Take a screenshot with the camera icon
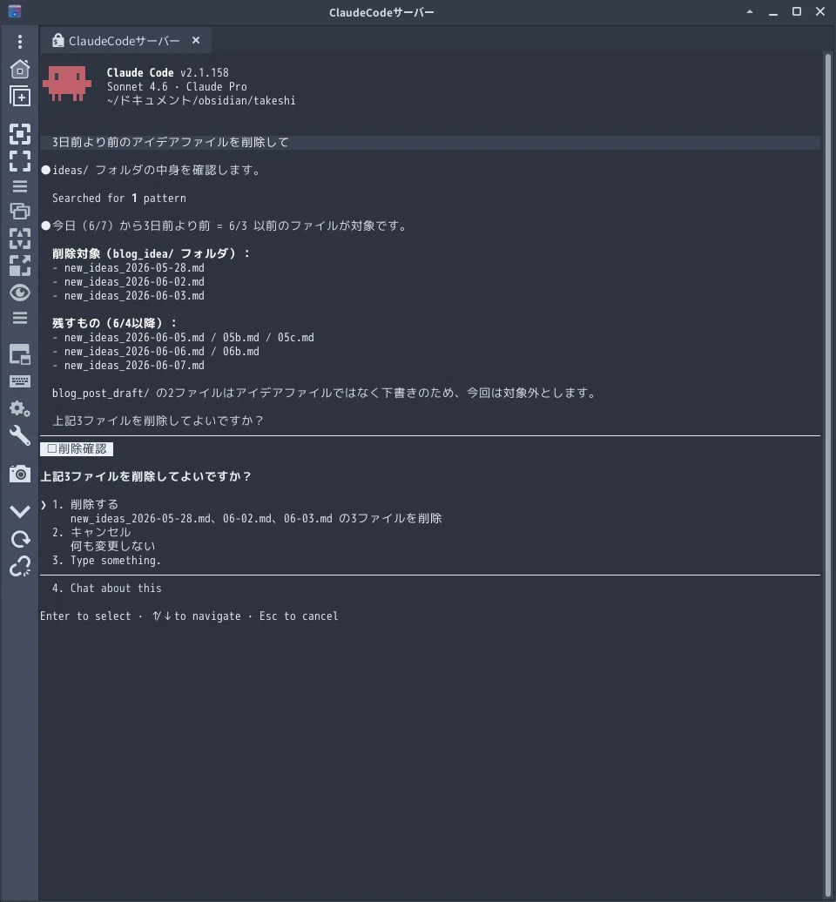Image resolution: width=836 pixels, height=902 pixels. pos(19,474)
